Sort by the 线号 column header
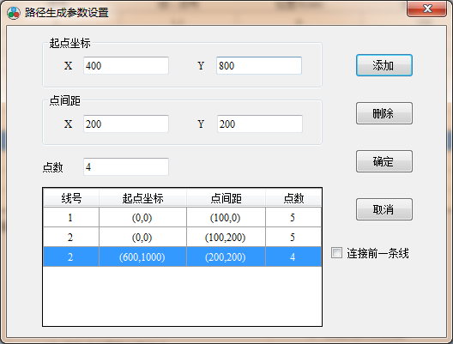 coord(71,198)
